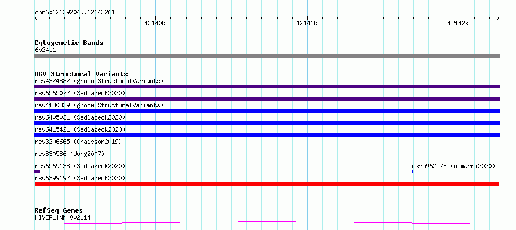Click the chr6:12139204..12142261 coordinate label
The height and width of the screenshot is (230, 516).
(x=75, y=13)
